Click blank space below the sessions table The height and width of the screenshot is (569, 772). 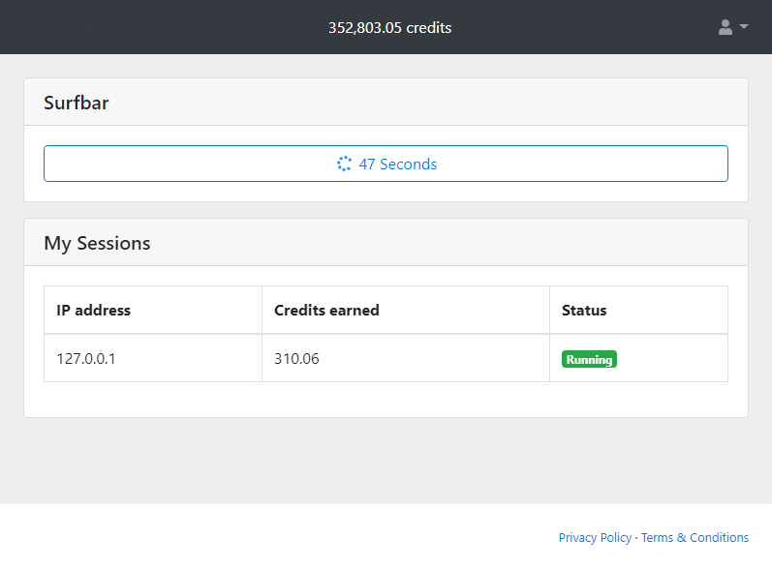pyautogui.click(x=386, y=400)
